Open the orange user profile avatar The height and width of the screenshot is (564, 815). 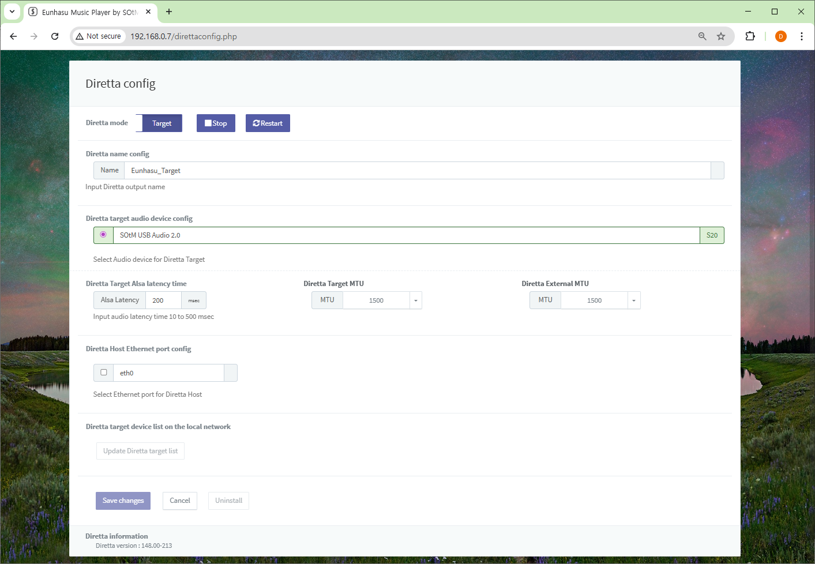pos(780,36)
